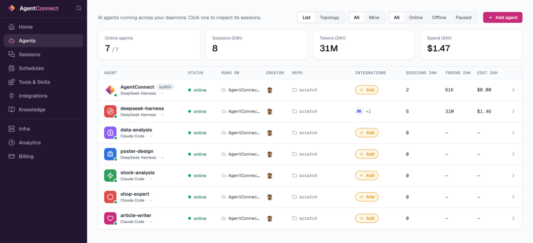The image size is (533, 243).
Task: Navigate to Tools & Skills
Action: tap(43, 82)
